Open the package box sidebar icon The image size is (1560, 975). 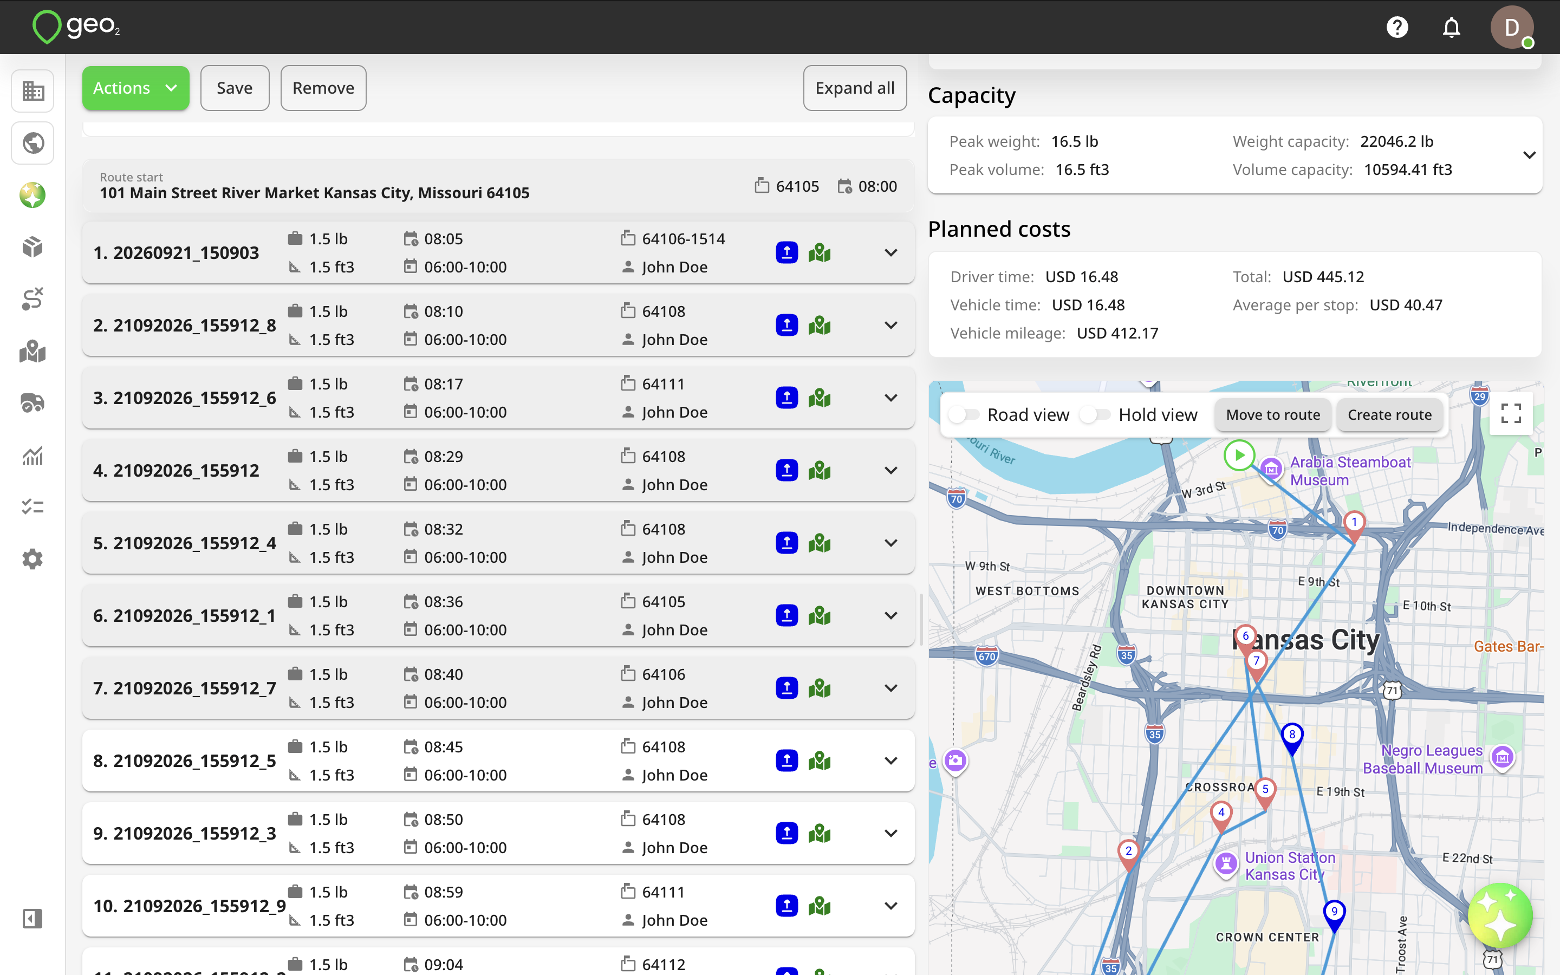32,247
